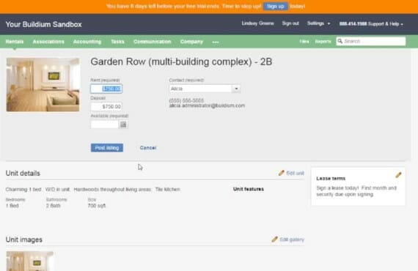
Task: Click the alicia.administrator@buildium.com email
Action: point(207,105)
